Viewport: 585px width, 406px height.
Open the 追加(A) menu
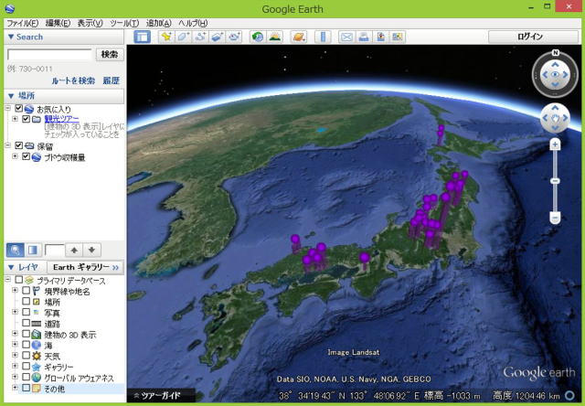point(158,23)
